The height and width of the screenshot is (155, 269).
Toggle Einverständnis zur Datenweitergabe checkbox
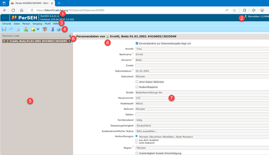(136, 43)
